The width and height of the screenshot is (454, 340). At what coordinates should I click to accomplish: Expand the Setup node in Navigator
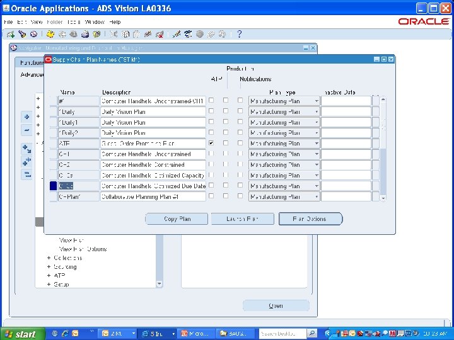[x=49, y=285]
